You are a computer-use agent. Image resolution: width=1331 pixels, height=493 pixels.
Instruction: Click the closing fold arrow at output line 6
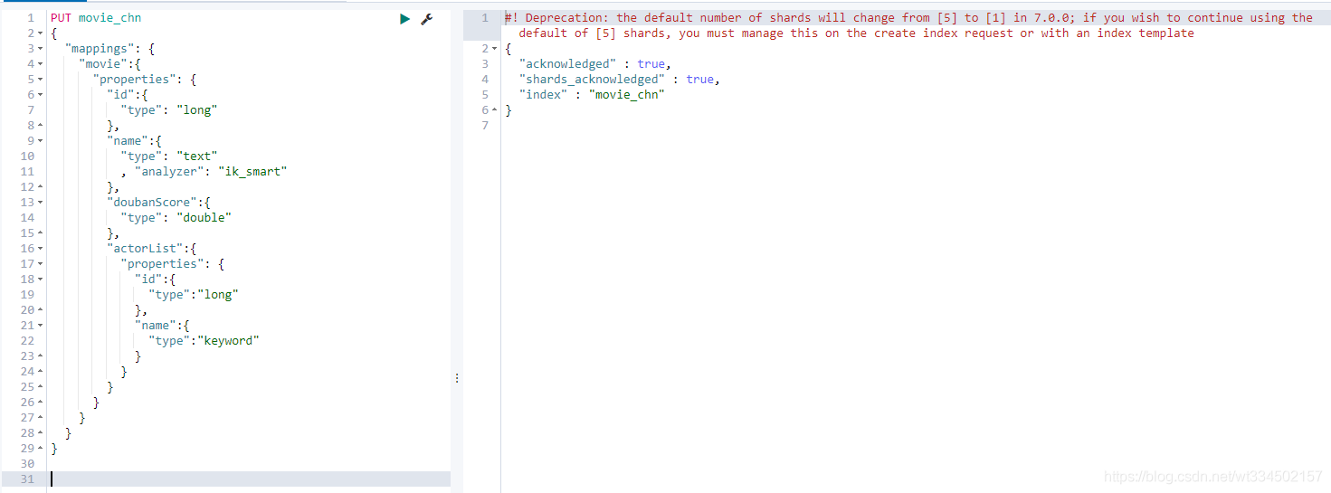point(495,110)
